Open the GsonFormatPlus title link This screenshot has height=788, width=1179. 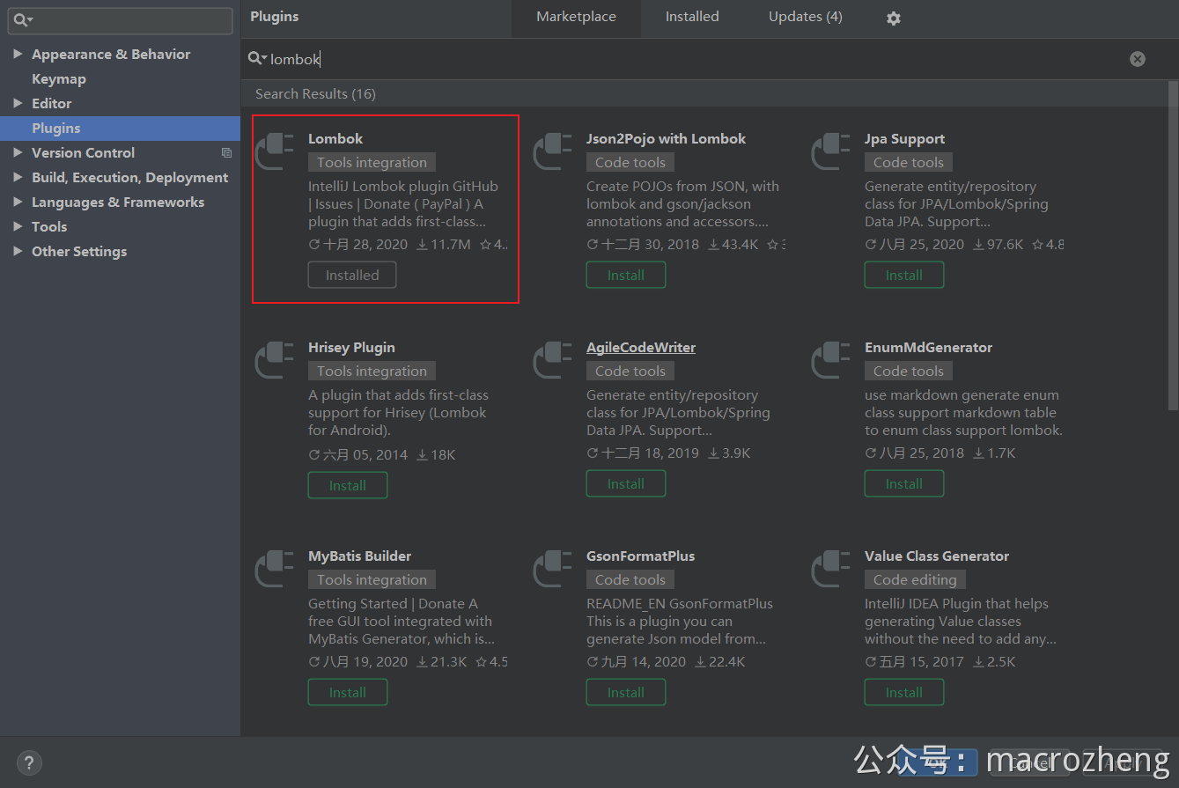pyautogui.click(x=640, y=556)
